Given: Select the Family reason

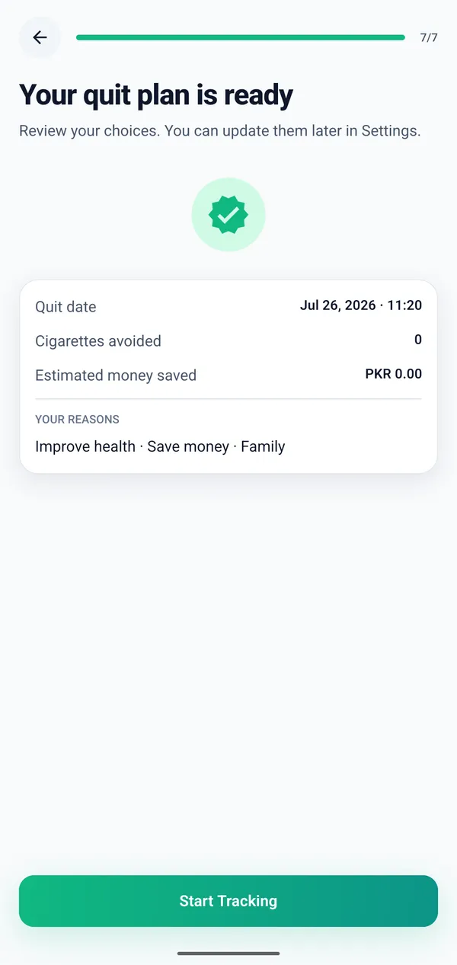Looking at the screenshot, I should pyautogui.click(x=263, y=446).
